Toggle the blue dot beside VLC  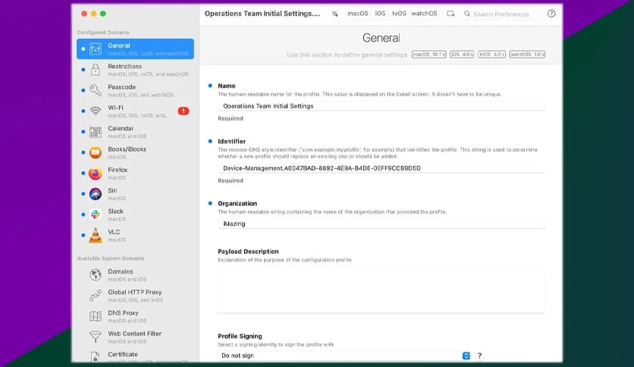tap(83, 235)
